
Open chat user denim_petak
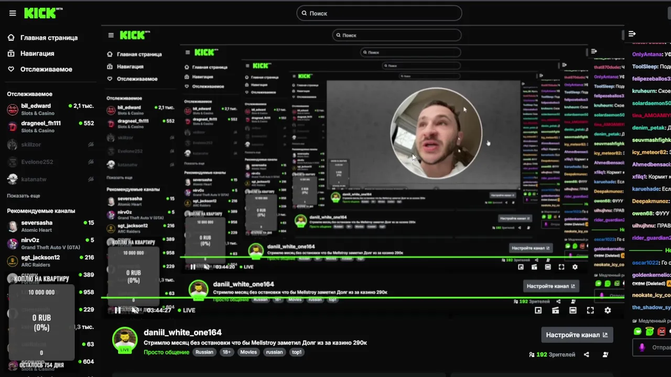click(648, 128)
